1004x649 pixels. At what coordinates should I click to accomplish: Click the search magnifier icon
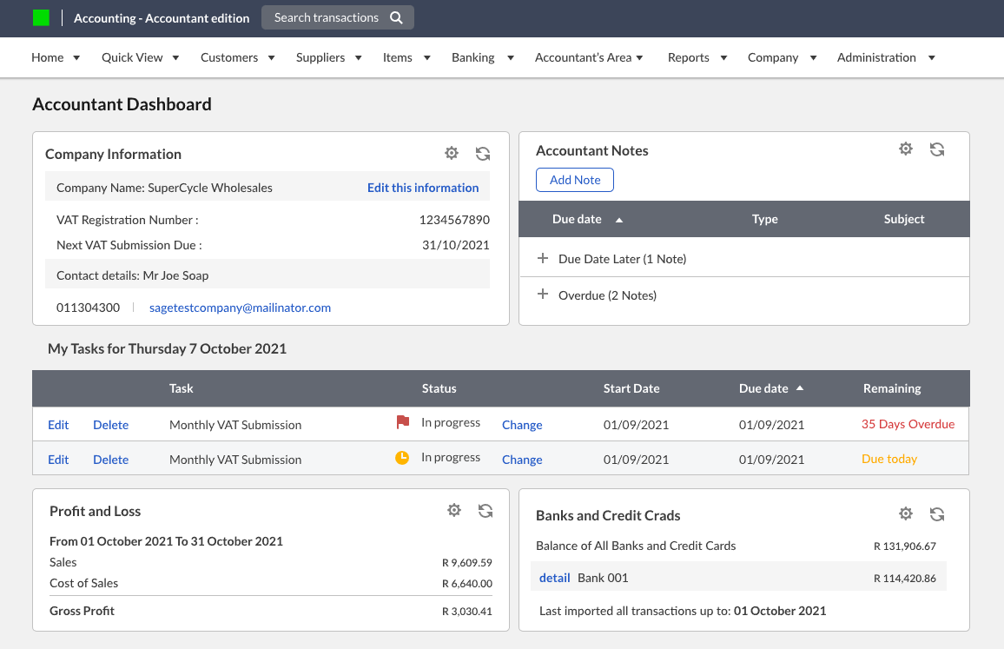(397, 17)
